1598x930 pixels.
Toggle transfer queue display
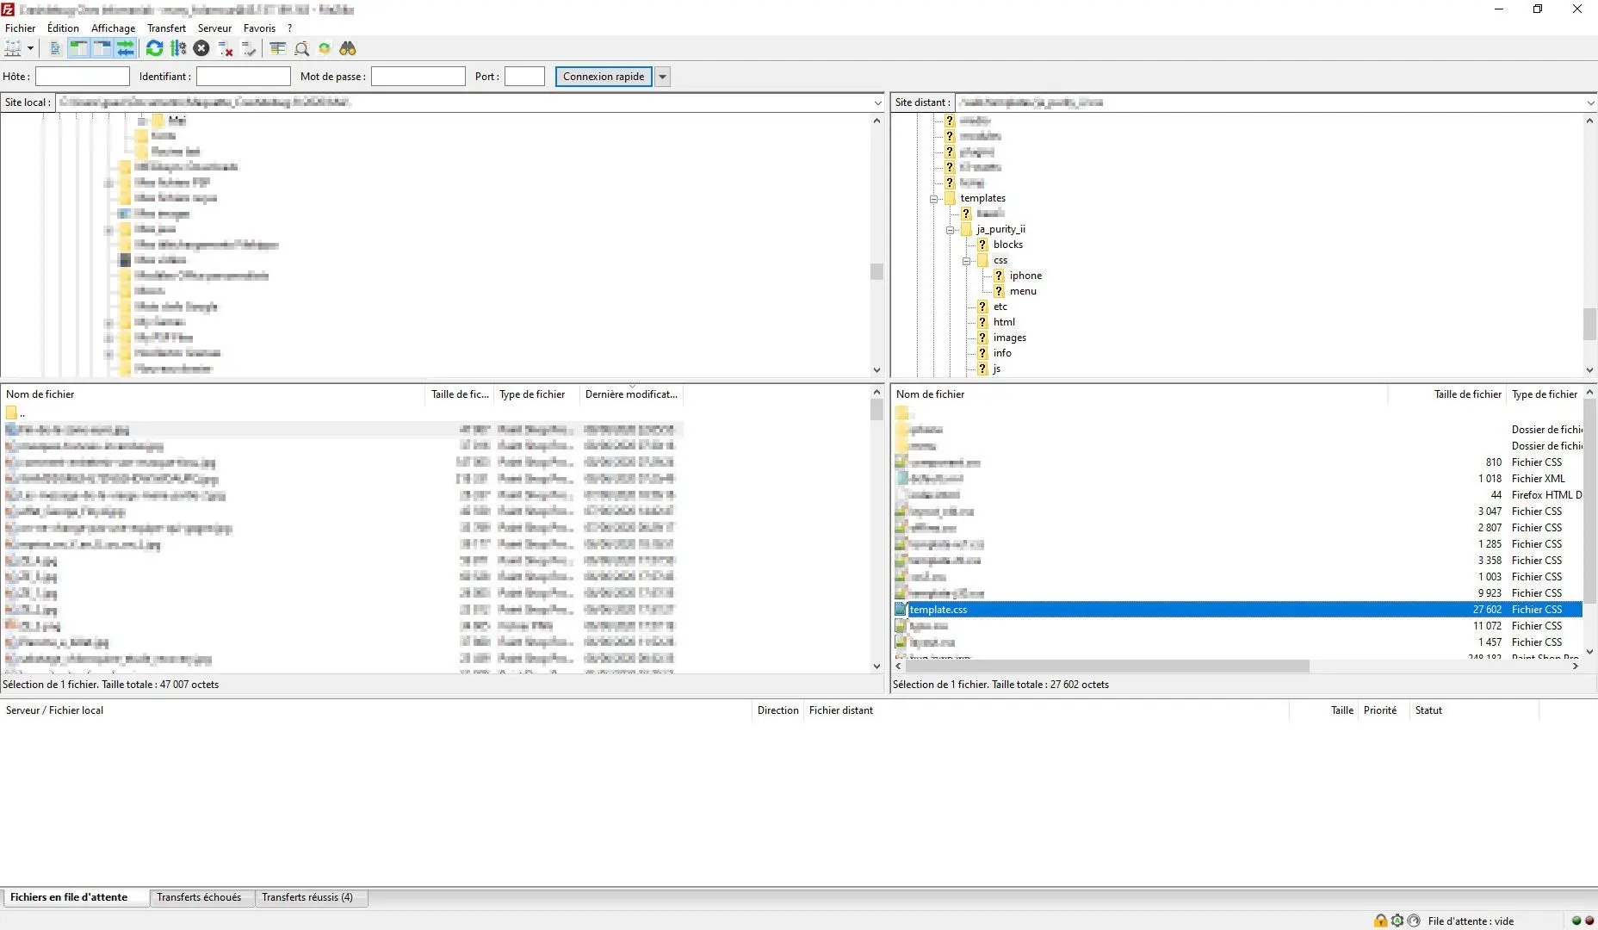(x=126, y=49)
